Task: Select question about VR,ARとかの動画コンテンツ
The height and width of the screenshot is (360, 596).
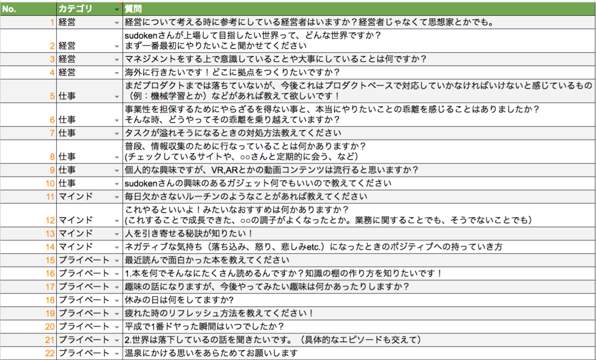Action: [x=359, y=170]
